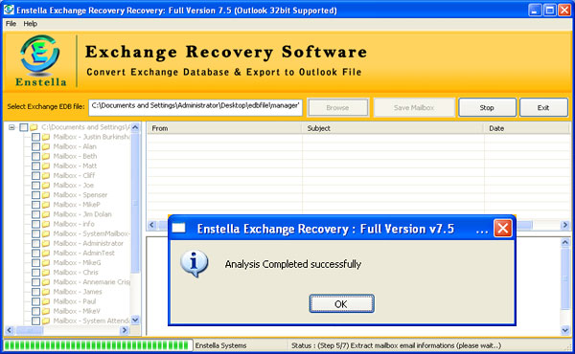Click the EDB file path field

pyautogui.click(x=195, y=106)
